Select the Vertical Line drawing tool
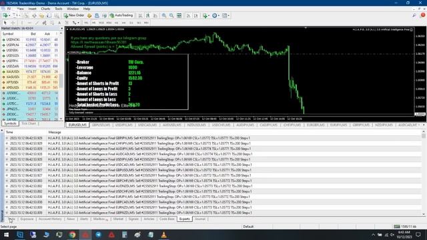 click(22, 23)
